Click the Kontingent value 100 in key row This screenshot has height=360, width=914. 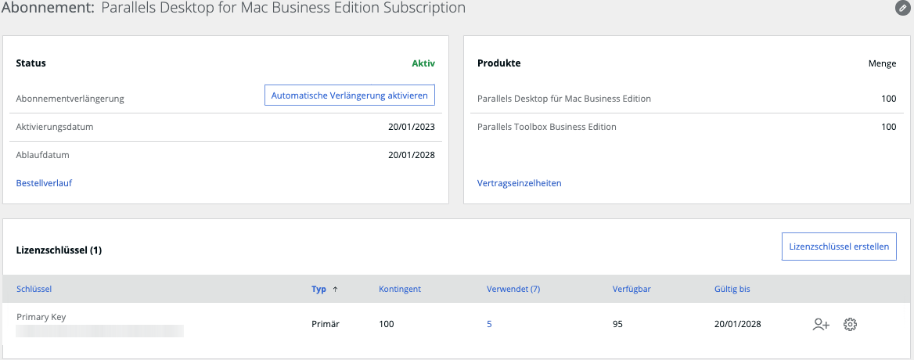(387, 324)
